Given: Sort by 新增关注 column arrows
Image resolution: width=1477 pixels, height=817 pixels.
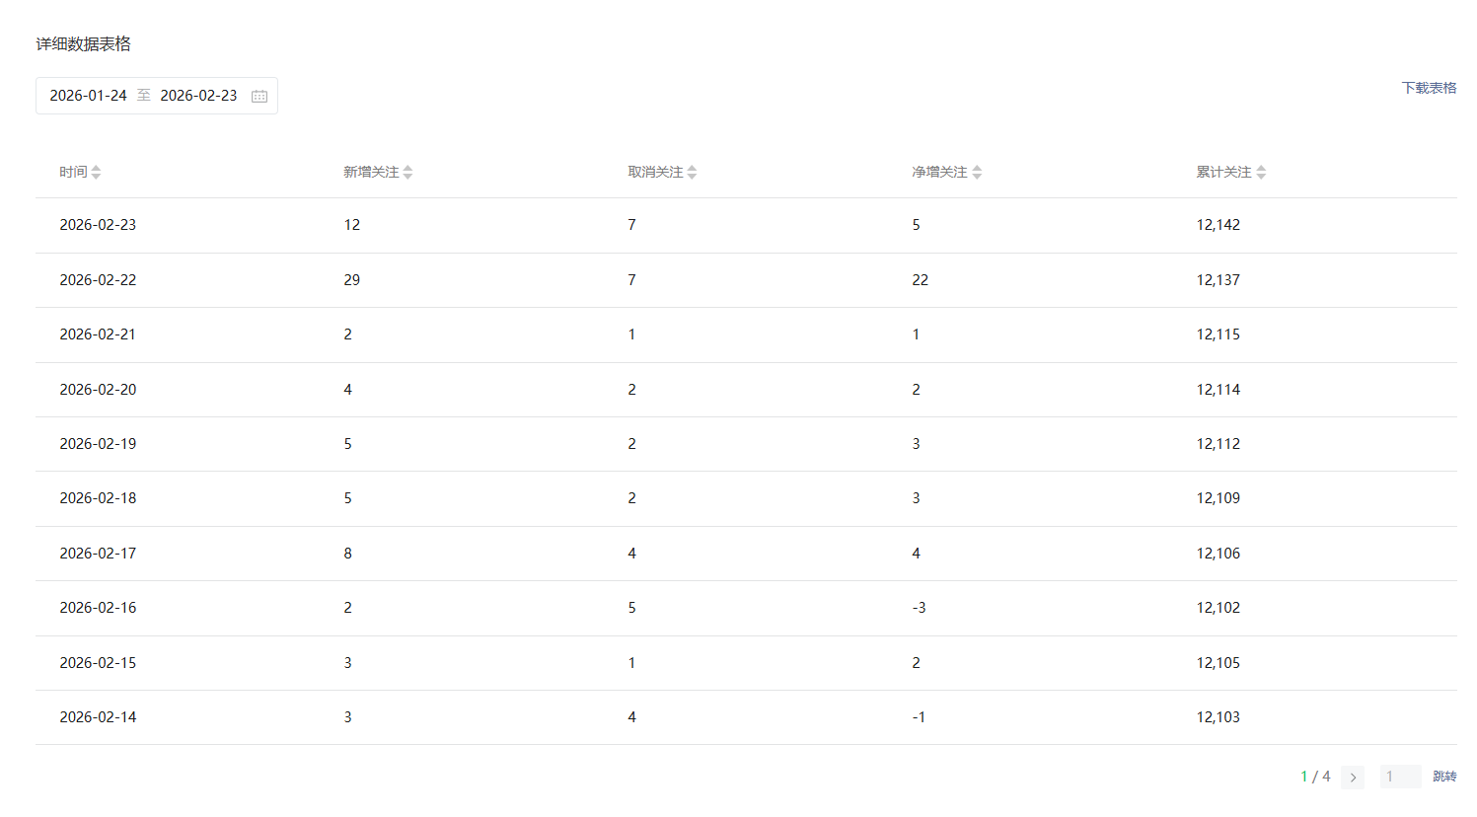Looking at the screenshot, I should coord(407,173).
